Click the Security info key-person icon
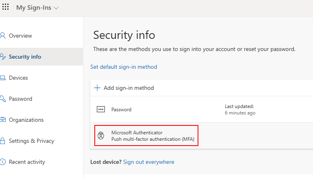 point(3,57)
